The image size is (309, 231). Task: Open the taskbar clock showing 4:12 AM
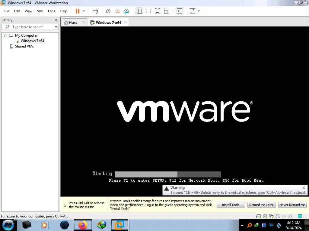tap(294, 225)
